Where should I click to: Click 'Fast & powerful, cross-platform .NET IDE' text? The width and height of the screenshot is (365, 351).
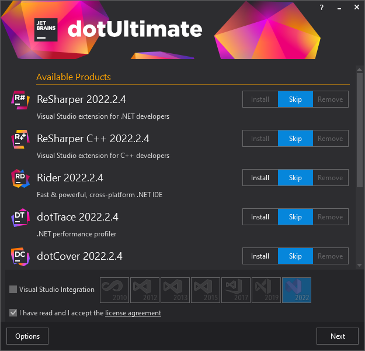click(99, 194)
